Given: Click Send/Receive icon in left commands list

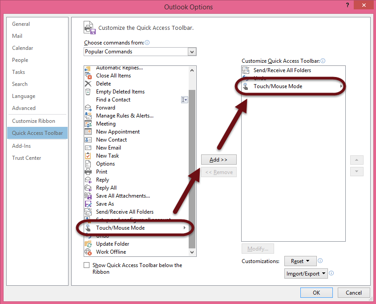Looking at the screenshot, I should [88, 212].
